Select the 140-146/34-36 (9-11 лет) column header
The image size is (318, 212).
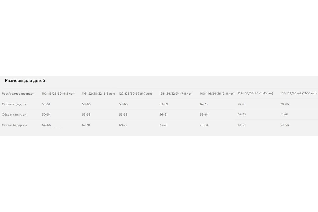(x=217, y=94)
